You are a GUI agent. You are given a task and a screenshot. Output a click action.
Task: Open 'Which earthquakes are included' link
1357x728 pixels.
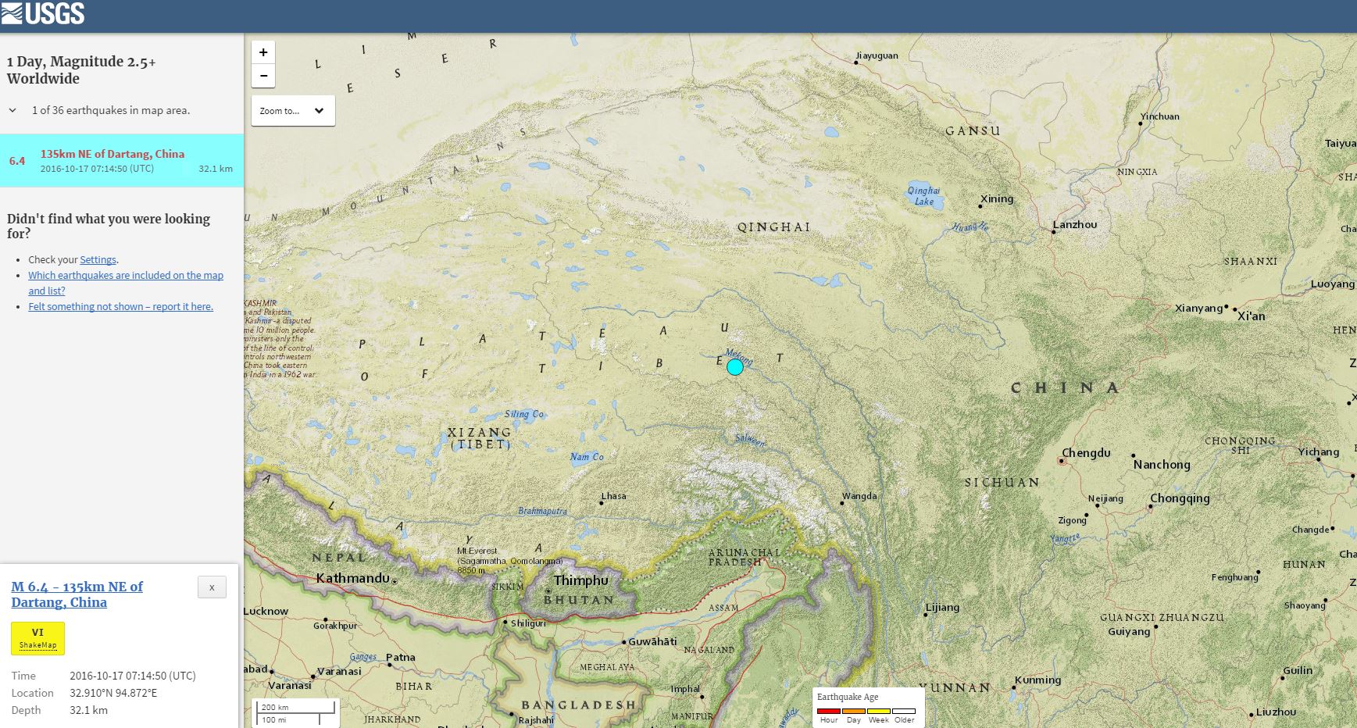tap(126, 276)
